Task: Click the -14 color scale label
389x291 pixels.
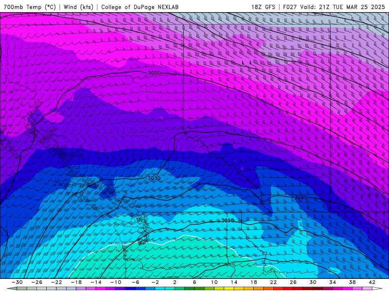Action: click(96, 282)
